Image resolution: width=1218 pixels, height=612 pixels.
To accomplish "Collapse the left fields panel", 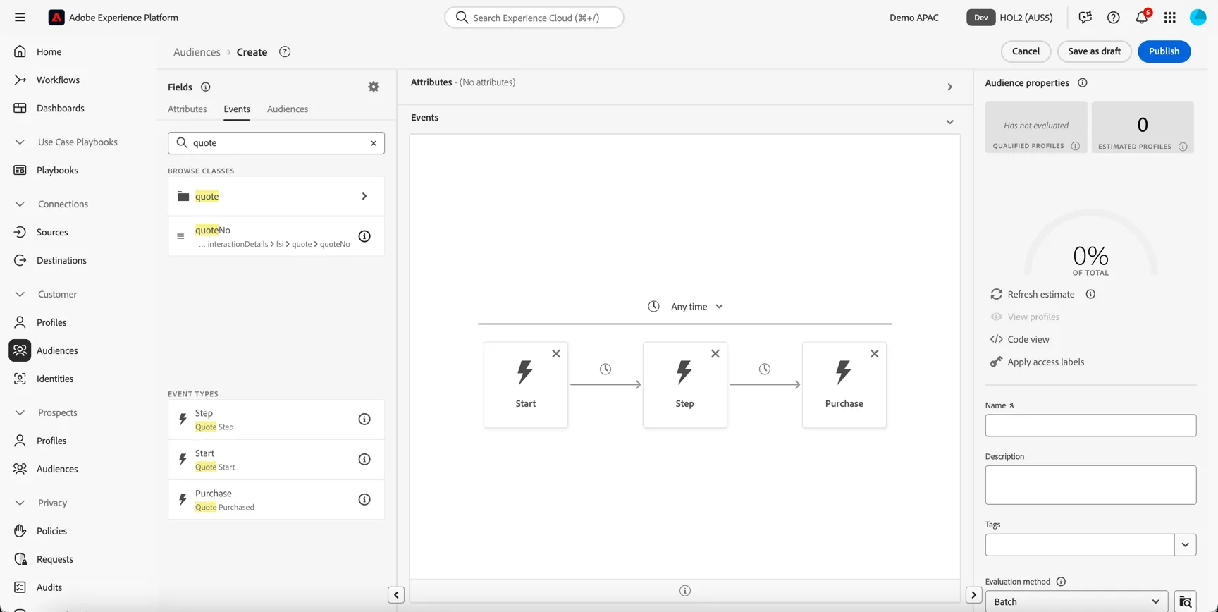I will pyautogui.click(x=396, y=595).
